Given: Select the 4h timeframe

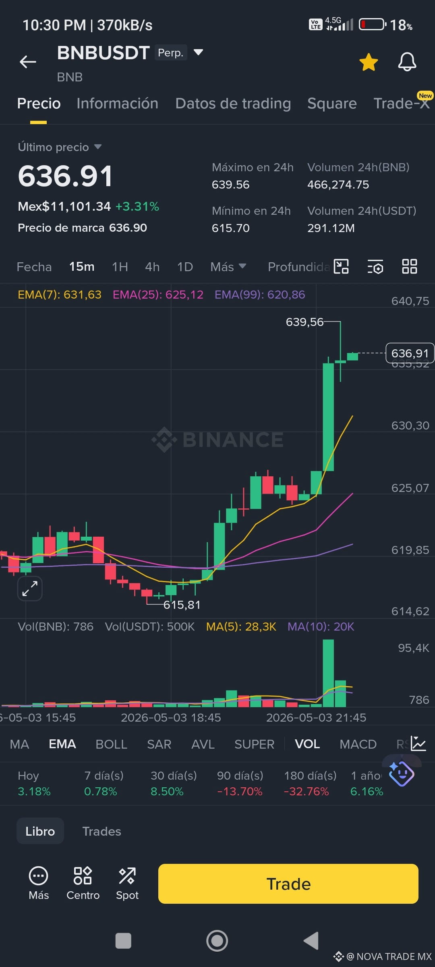Looking at the screenshot, I should pyautogui.click(x=152, y=267).
